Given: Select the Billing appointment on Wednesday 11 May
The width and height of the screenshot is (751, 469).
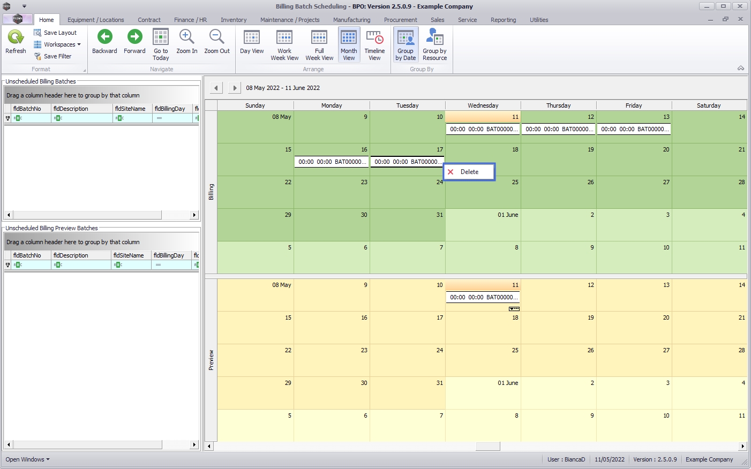Looking at the screenshot, I should tap(483, 129).
